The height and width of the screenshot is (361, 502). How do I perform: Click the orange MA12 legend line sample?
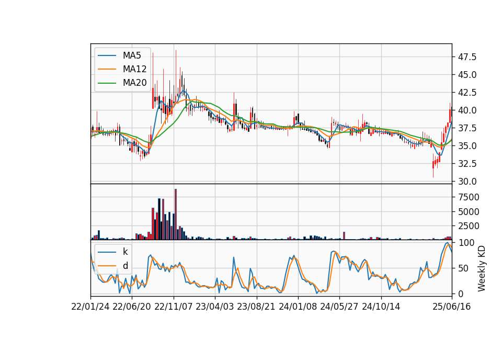[107, 69]
